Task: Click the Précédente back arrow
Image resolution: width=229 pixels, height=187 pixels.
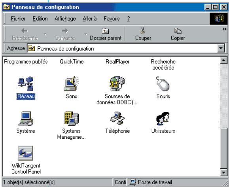Action: [25, 31]
